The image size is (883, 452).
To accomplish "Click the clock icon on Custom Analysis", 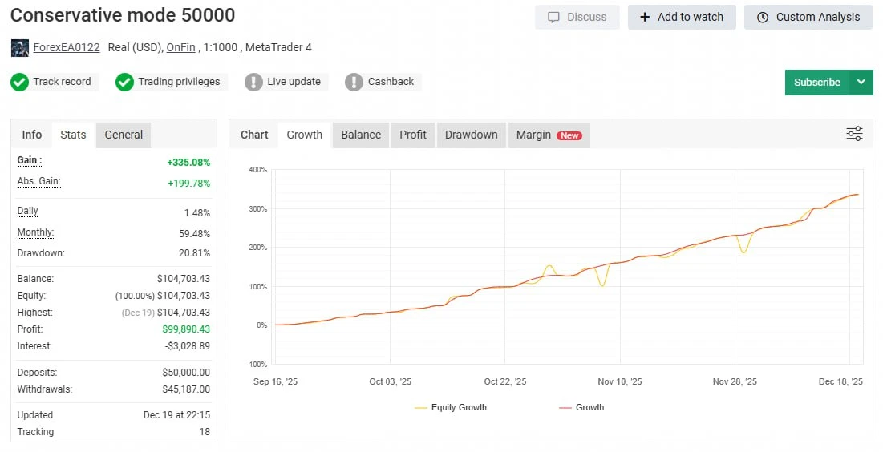I will [762, 17].
